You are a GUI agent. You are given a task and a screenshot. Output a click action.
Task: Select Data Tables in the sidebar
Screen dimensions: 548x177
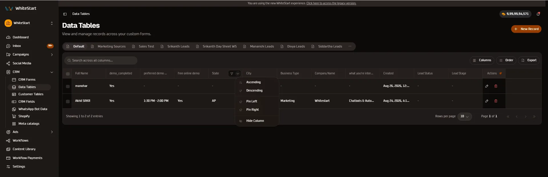click(x=29, y=87)
